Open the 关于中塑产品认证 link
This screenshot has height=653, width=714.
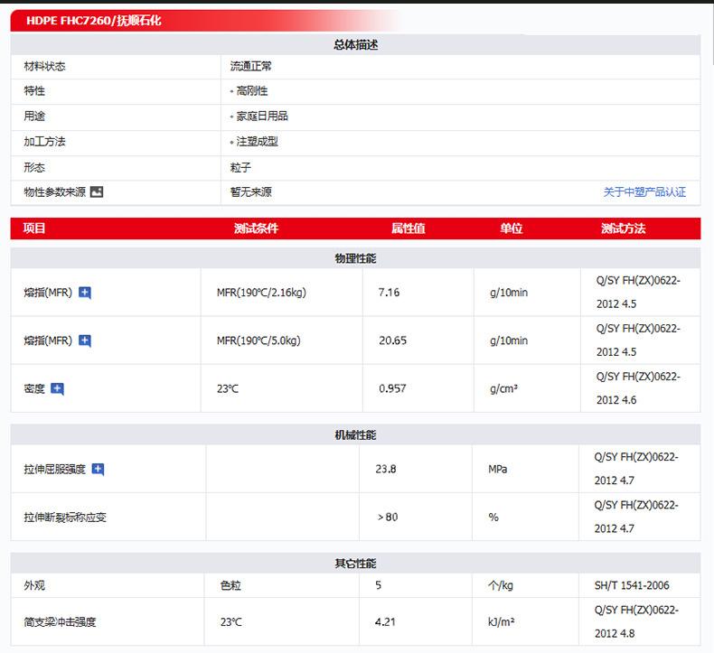(644, 191)
